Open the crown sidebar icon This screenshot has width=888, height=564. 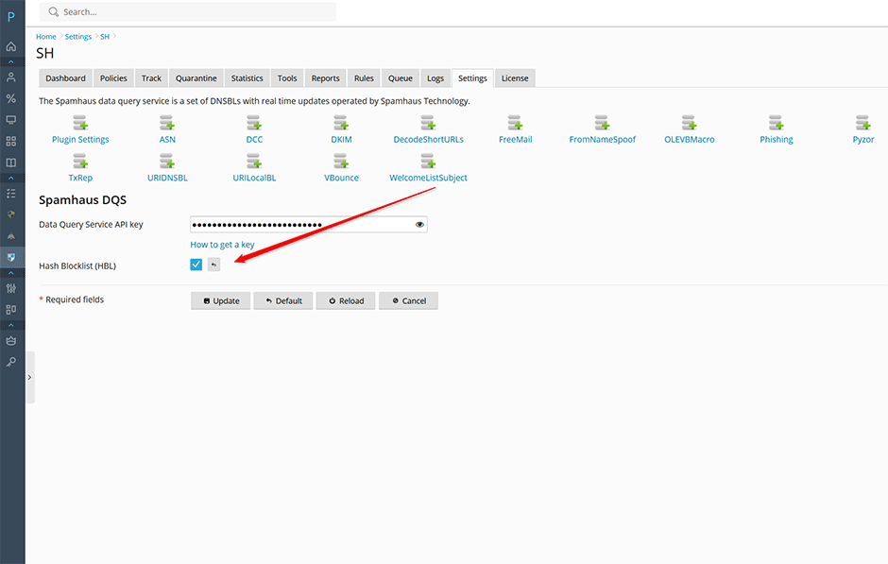10,341
